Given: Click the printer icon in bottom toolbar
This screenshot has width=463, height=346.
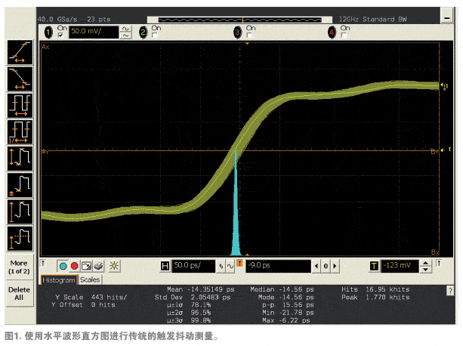Looking at the screenshot, I should point(100,266).
